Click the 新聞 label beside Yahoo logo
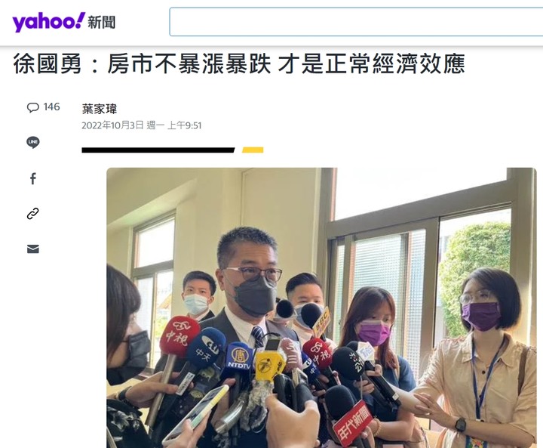The image size is (543, 448). point(101,23)
